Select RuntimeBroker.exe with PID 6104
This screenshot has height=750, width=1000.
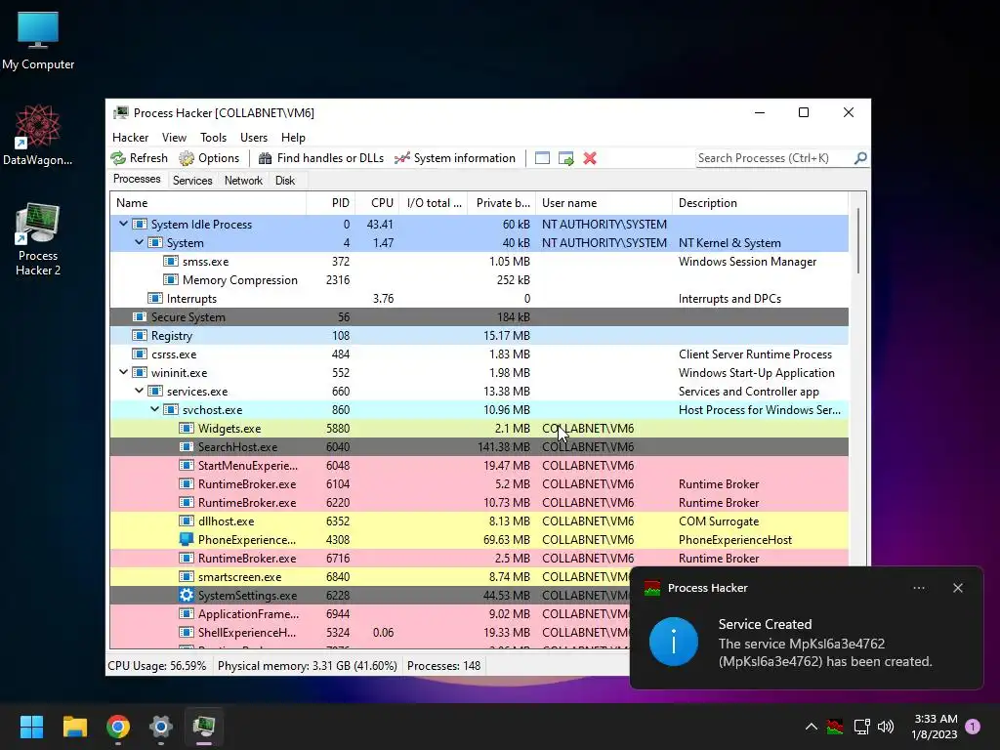pos(479,484)
